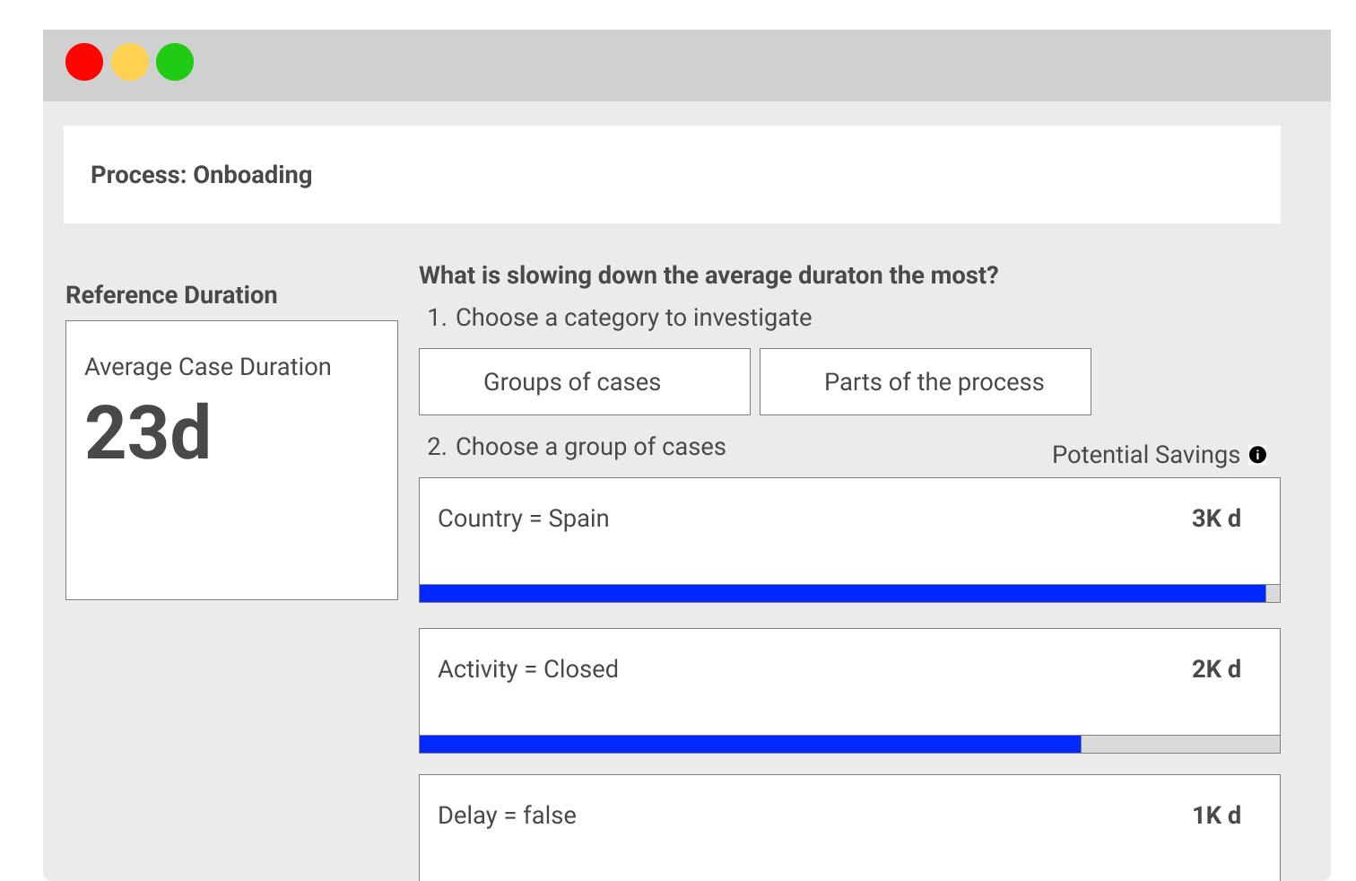Choose the 'Activity = Closed' label
1356x881 pixels.
[x=527, y=669]
